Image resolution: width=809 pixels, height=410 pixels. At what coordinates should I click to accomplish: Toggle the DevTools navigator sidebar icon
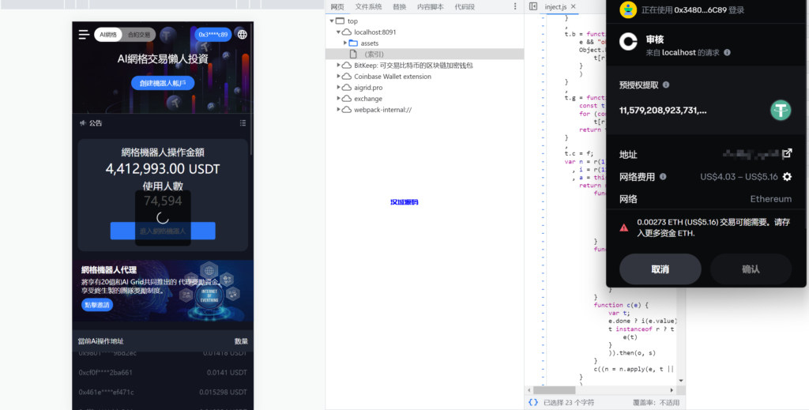tap(533, 6)
